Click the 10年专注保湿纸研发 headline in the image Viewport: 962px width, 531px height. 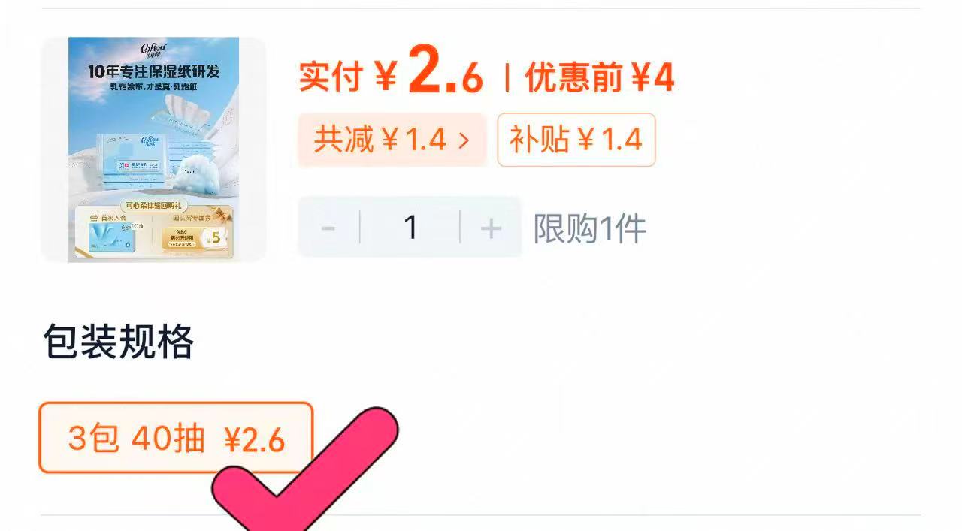pos(153,73)
